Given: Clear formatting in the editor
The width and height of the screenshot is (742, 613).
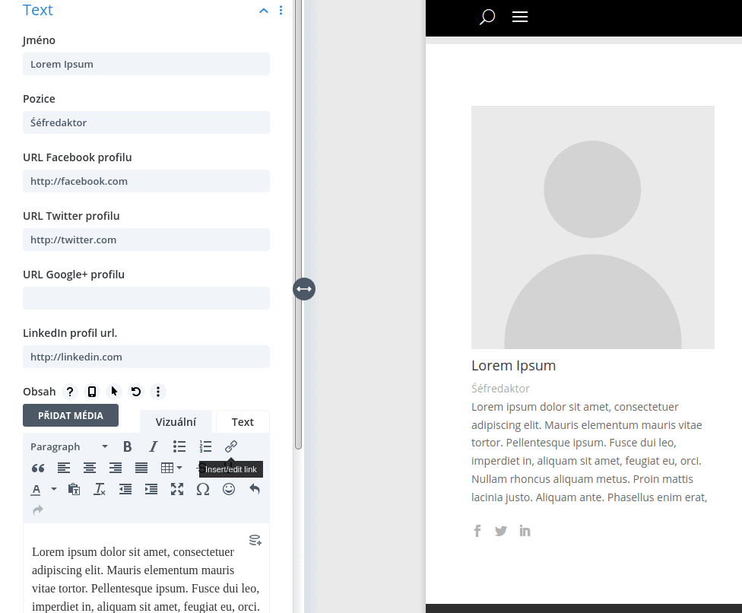Looking at the screenshot, I should (100, 490).
